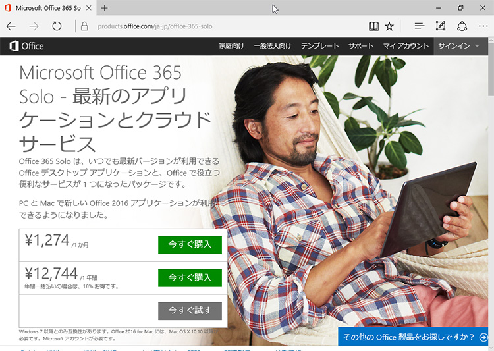Close the Microsoft Office 365 Solo tab
Viewport: 494px width, 351px height.
point(89,8)
